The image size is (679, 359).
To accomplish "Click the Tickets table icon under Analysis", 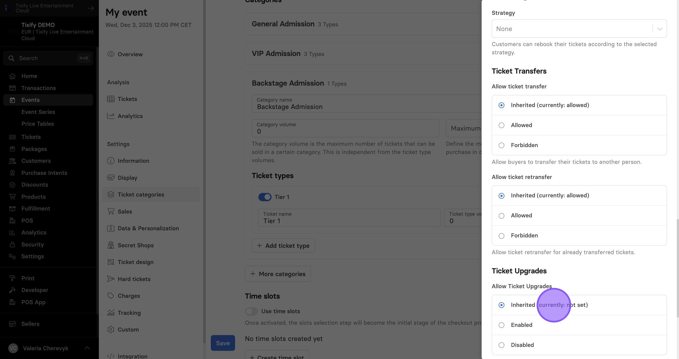I will 111,99.
